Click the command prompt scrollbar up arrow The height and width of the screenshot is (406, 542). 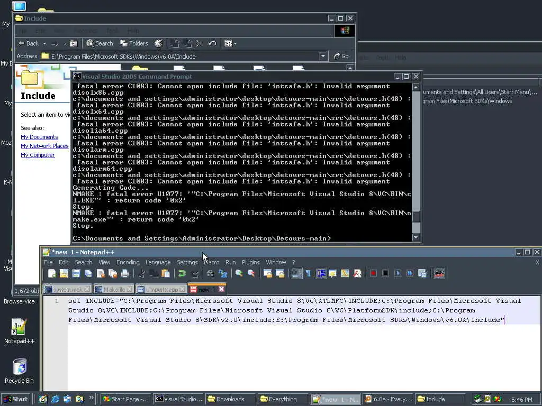coord(416,87)
